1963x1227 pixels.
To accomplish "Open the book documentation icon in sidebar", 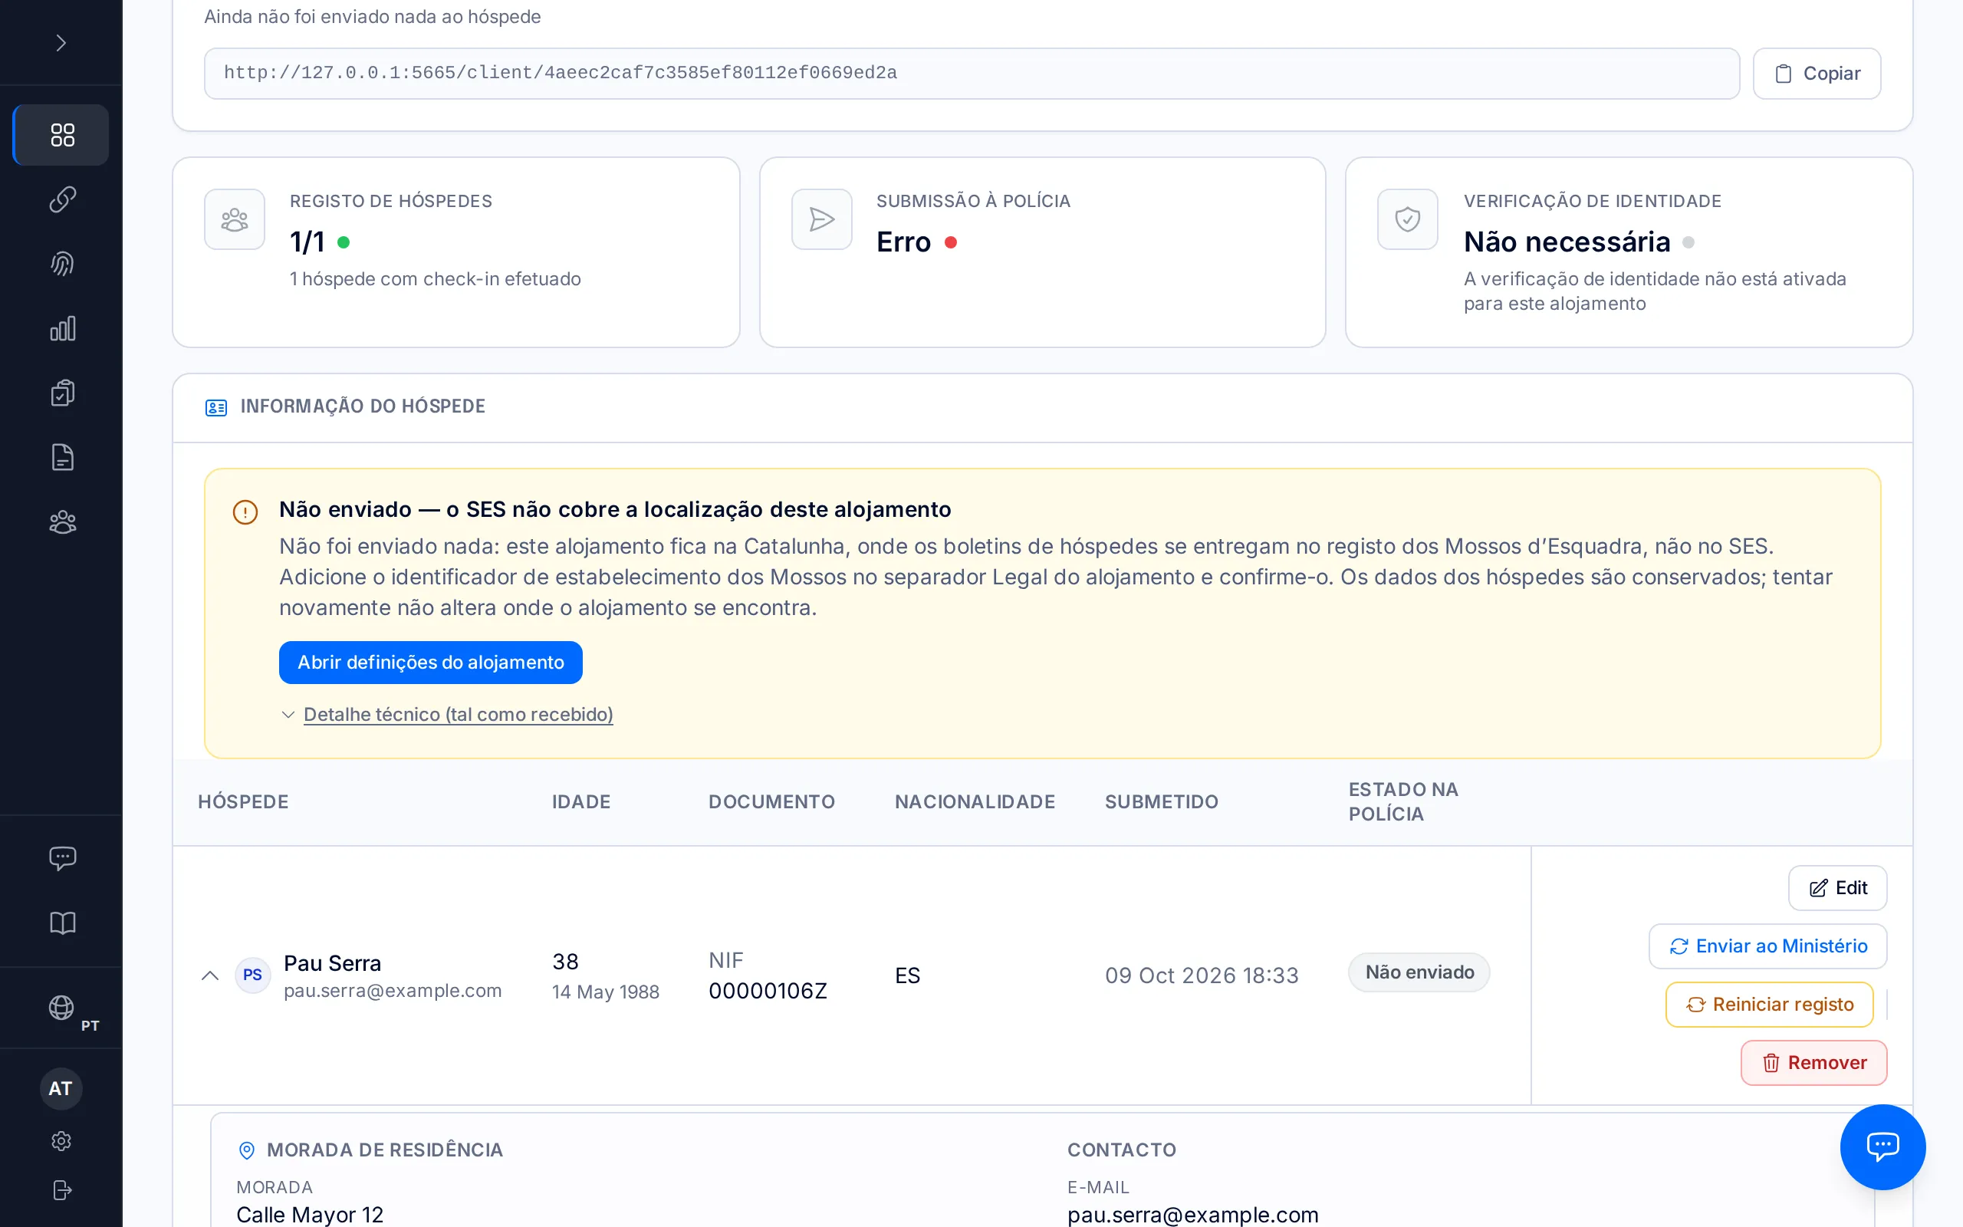I will 61,923.
